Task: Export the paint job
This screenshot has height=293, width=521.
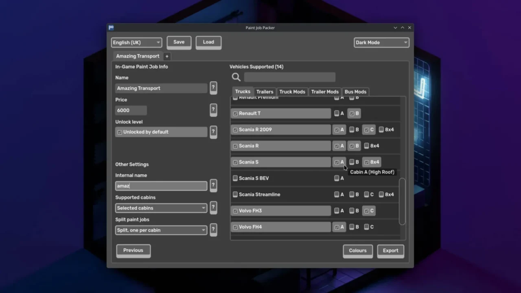Action: (391, 251)
